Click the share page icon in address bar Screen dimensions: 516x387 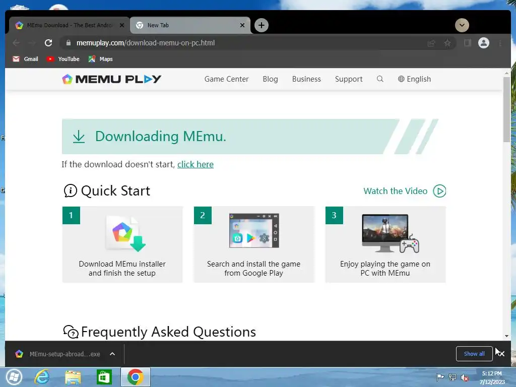pos(431,43)
